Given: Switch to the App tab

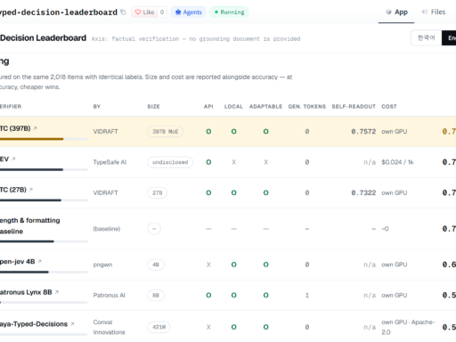Looking at the screenshot, I should tap(396, 12).
